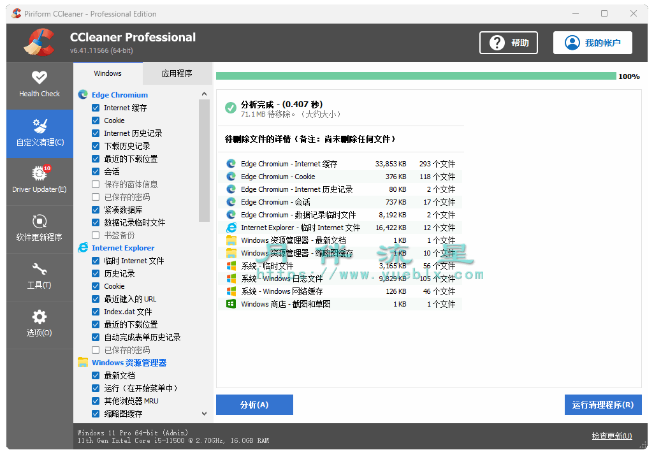
Task: Click 运行清理程序(R) to run cleaner
Action: [x=603, y=405]
